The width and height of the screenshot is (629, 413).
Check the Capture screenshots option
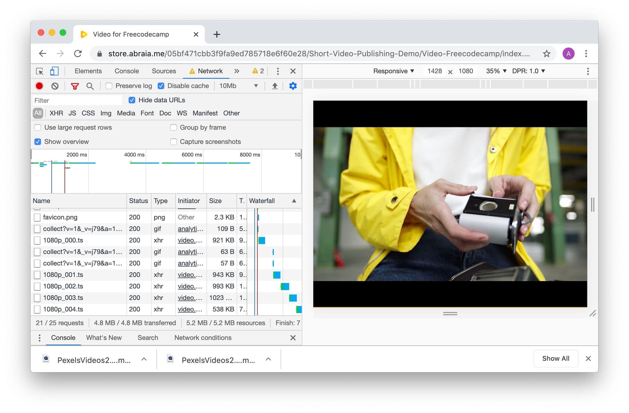point(174,142)
